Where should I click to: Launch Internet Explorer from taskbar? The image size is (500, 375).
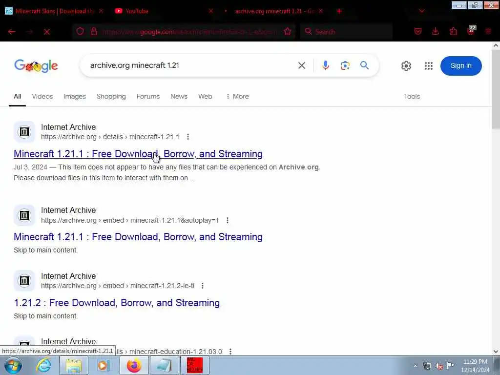coord(43,365)
